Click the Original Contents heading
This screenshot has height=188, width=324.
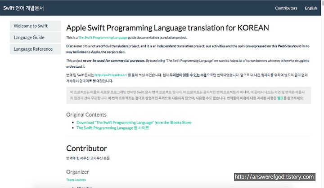(x=86, y=114)
